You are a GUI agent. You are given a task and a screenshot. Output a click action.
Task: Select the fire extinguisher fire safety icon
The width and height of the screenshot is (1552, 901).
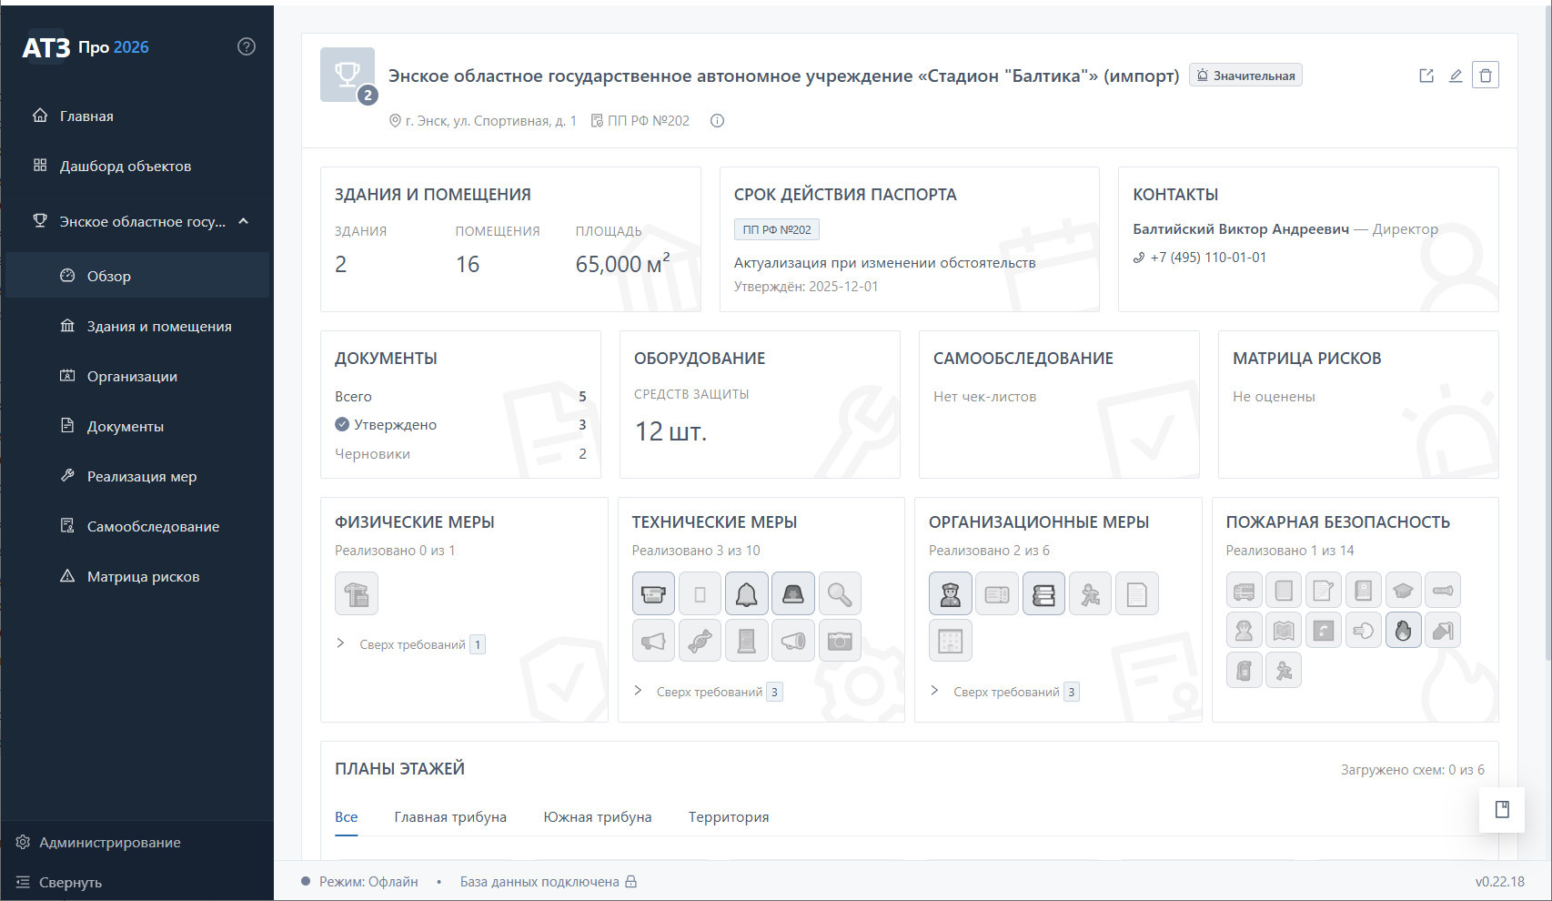[1244, 670]
